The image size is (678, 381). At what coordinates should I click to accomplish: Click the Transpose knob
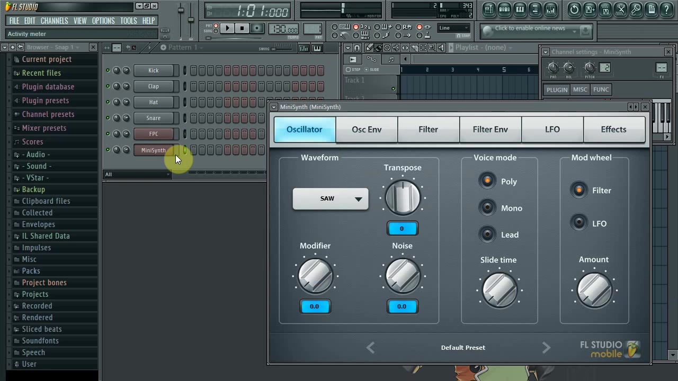click(x=403, y=197)
